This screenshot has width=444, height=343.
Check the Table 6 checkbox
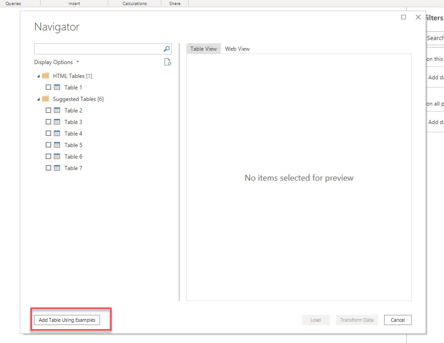coord(48,156)
